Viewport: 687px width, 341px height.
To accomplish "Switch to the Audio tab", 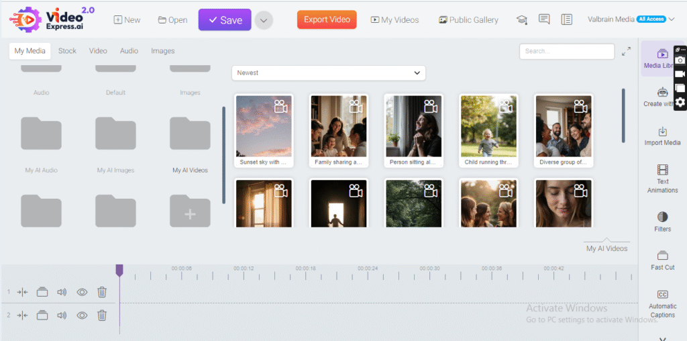I will tap(129, 51).
